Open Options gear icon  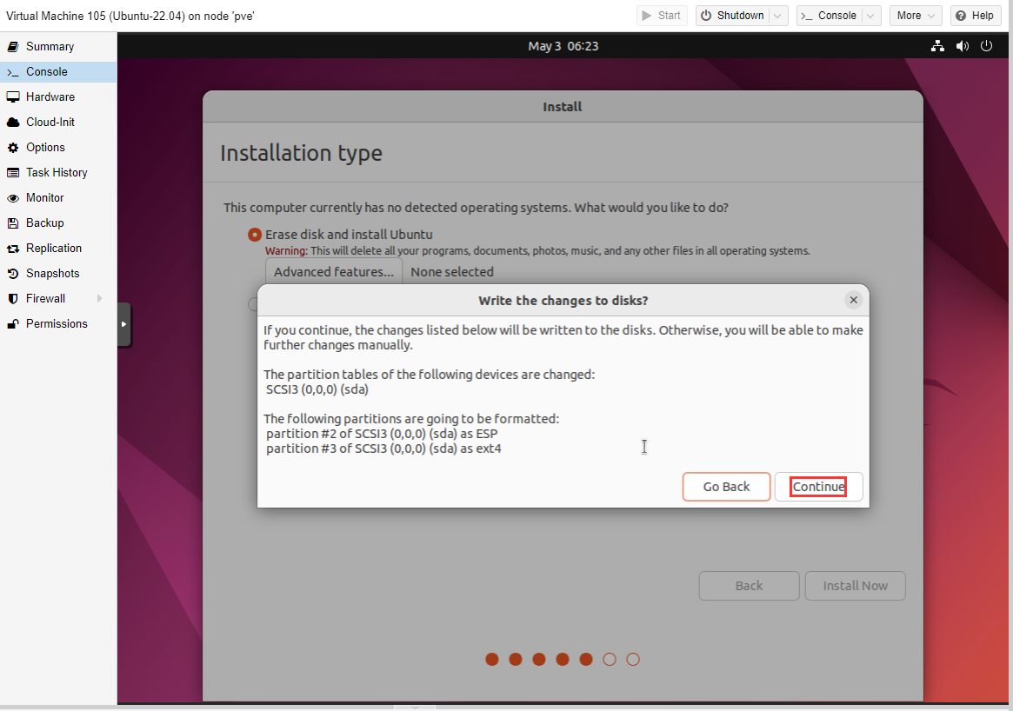click(13, 148)
